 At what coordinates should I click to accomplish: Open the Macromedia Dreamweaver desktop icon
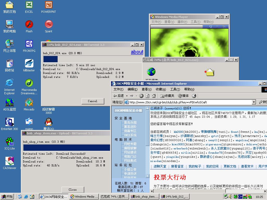point(29,87)
